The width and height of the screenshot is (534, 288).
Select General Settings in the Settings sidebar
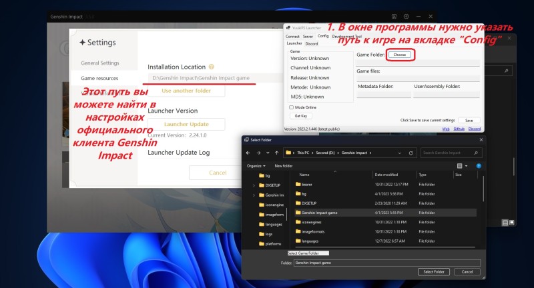click(100, 63)
